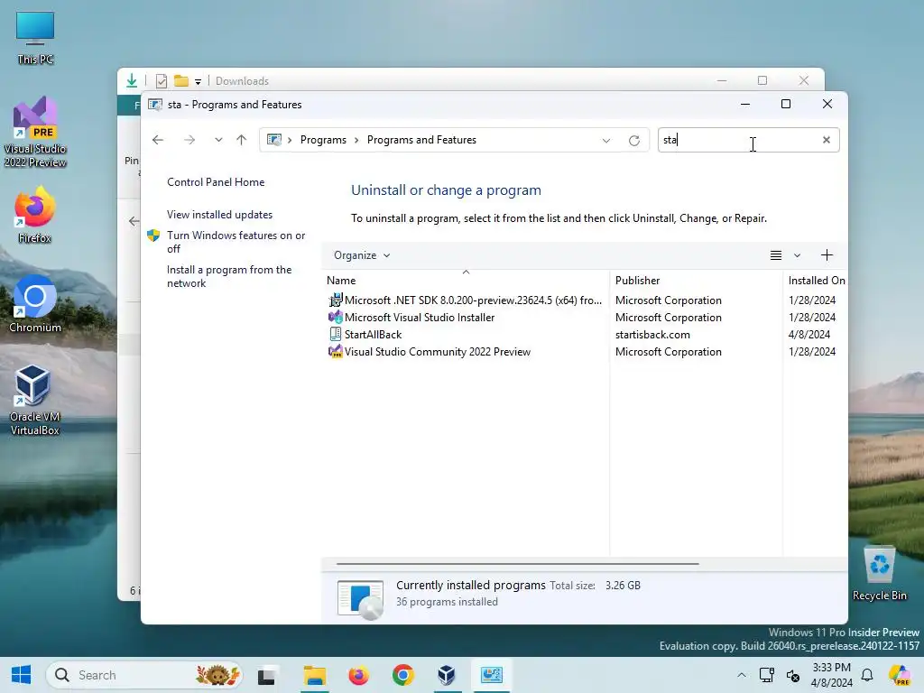Open This PC desktop icon

pos(35,38)
